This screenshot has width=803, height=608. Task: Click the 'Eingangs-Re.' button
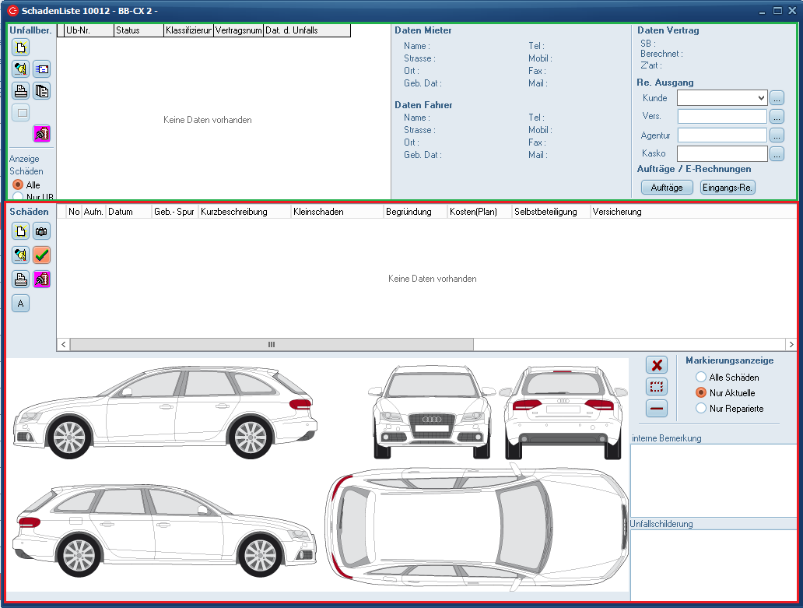tap(728, 188)
